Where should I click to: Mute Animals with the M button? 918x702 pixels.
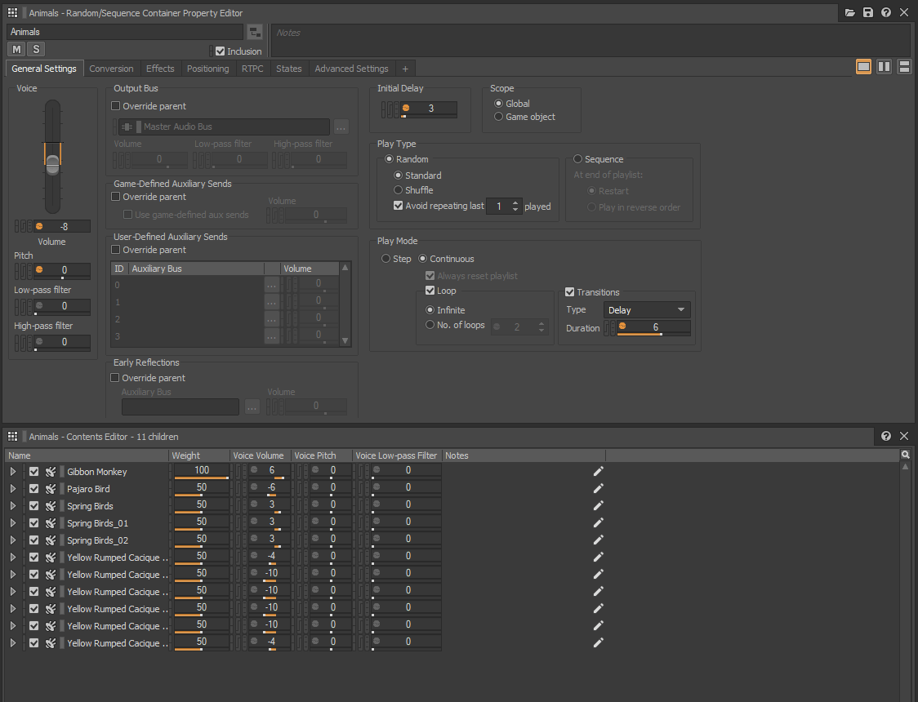[x=16, y=50]
